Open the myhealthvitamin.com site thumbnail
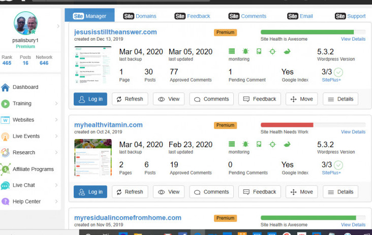 93,157
